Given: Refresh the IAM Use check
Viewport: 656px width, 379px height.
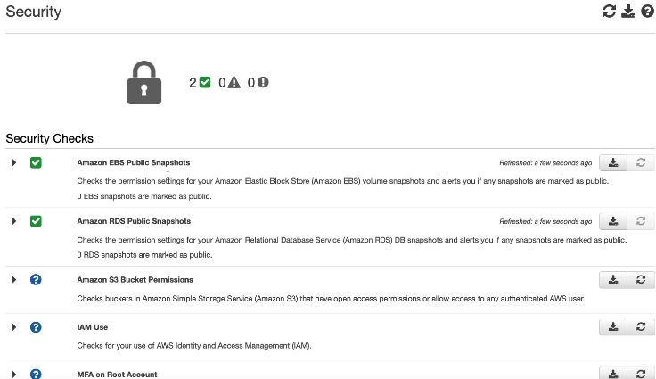Looking at the screenshot, I should [x=641, y=327].
